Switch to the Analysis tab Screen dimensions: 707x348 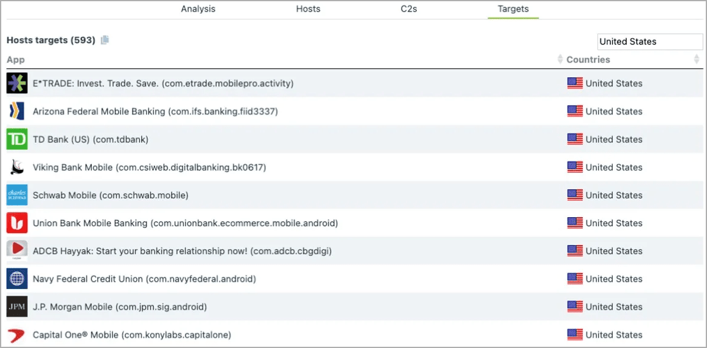198,9
